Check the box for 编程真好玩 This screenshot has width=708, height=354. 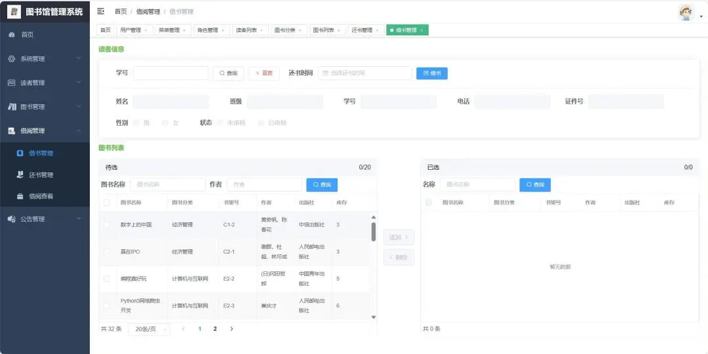[107, 279]
